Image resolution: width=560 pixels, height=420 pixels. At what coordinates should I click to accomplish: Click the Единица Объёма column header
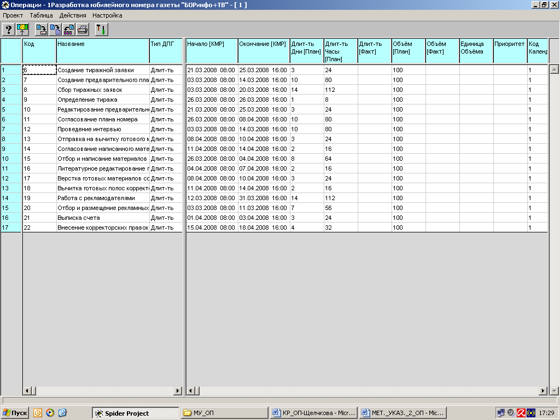pyautogui.click(x=476, y=51)
